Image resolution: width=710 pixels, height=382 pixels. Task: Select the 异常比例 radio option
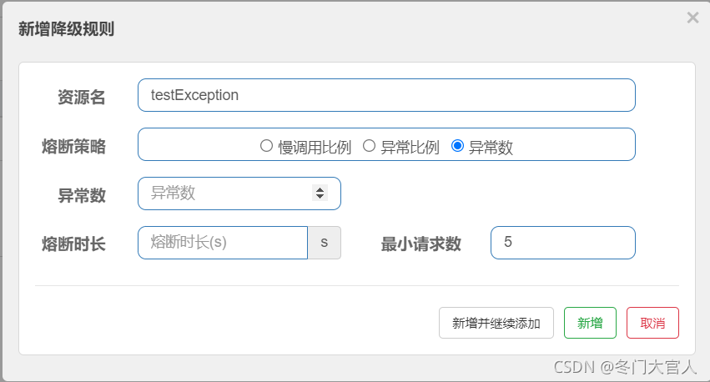369,146
